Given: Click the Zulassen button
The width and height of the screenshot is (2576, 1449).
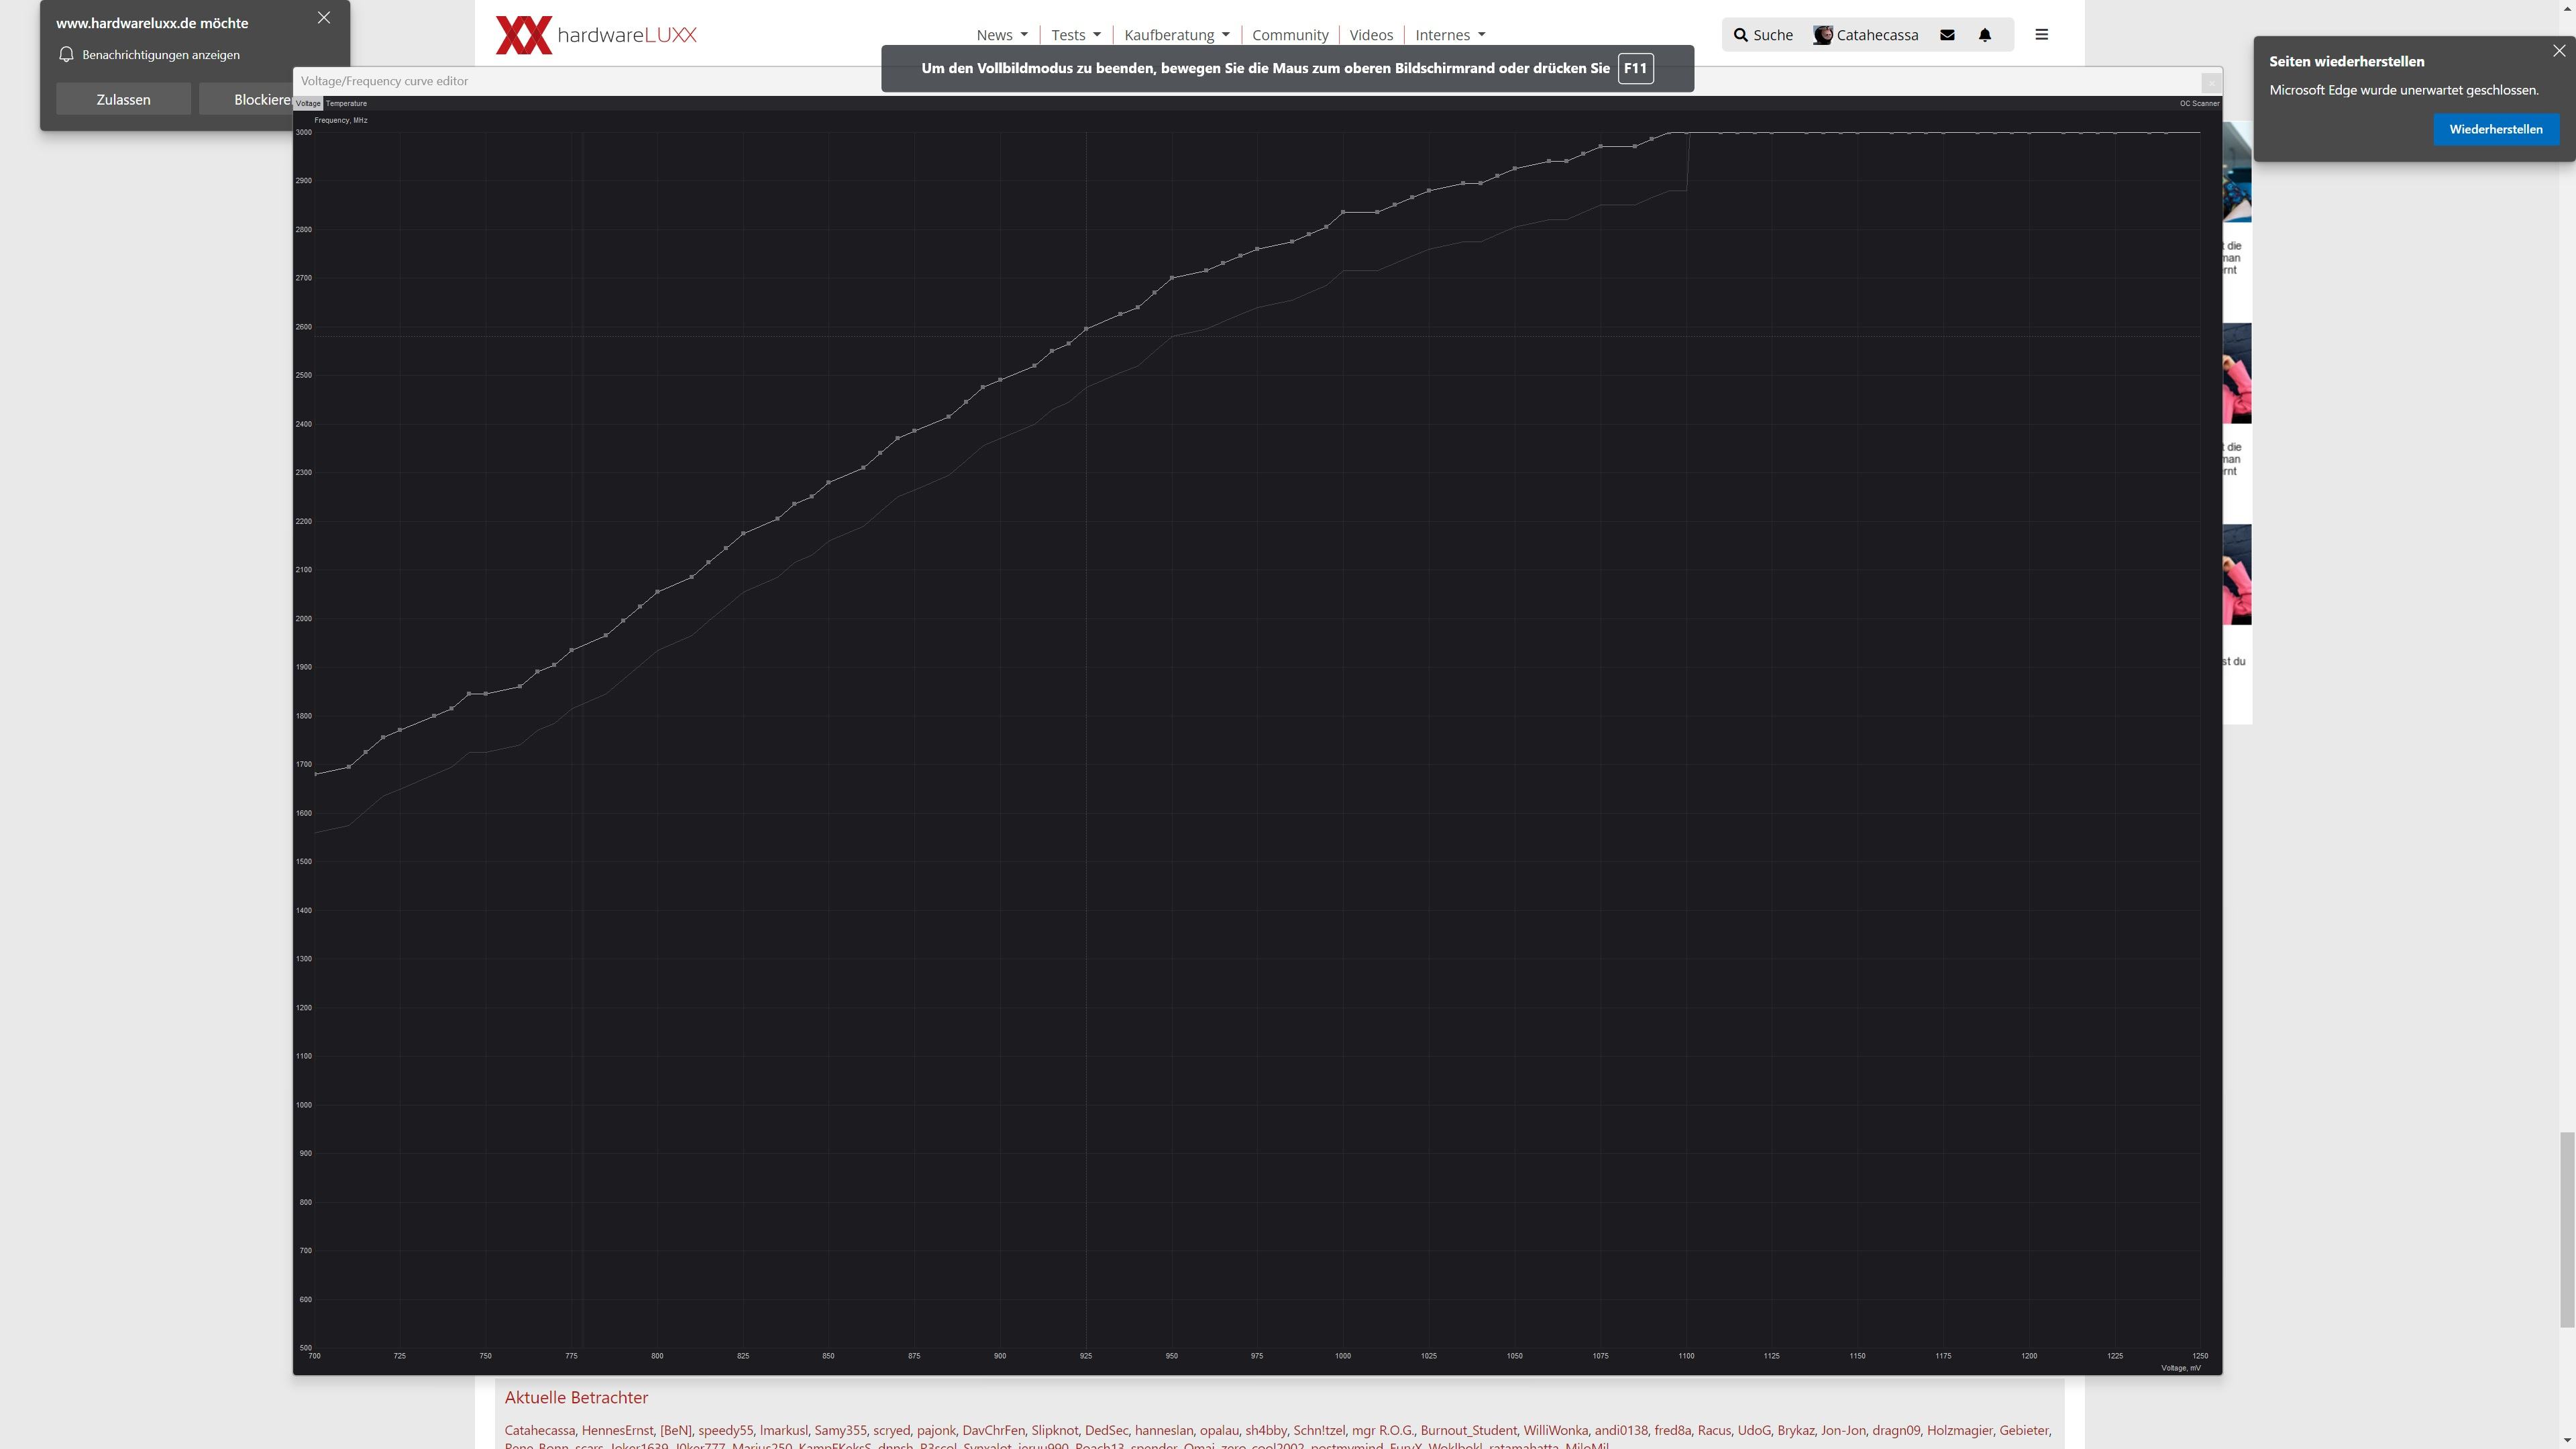Looking at the screenshot, I should click(123, 99).
